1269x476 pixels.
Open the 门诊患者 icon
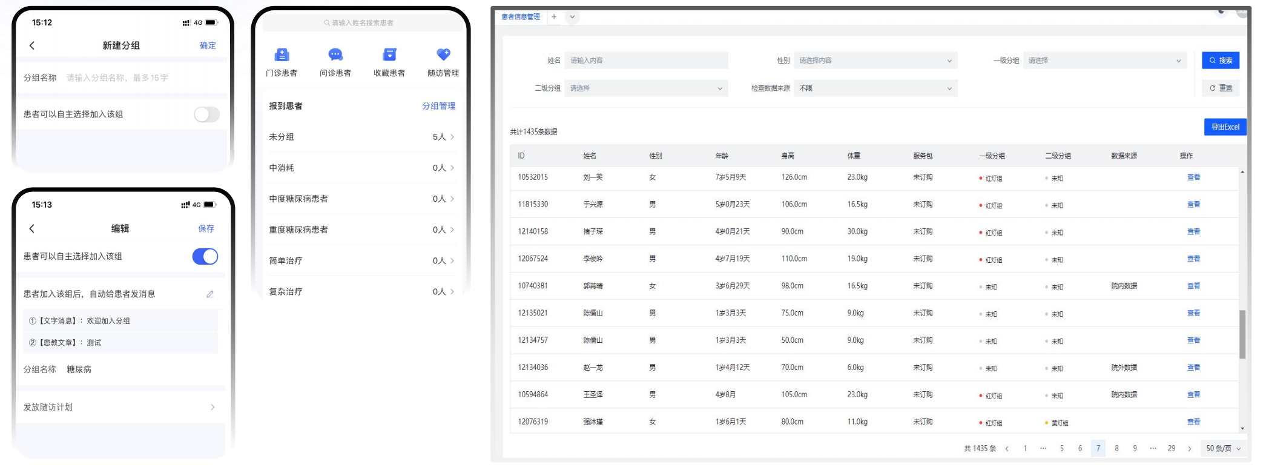coord(282,55)
